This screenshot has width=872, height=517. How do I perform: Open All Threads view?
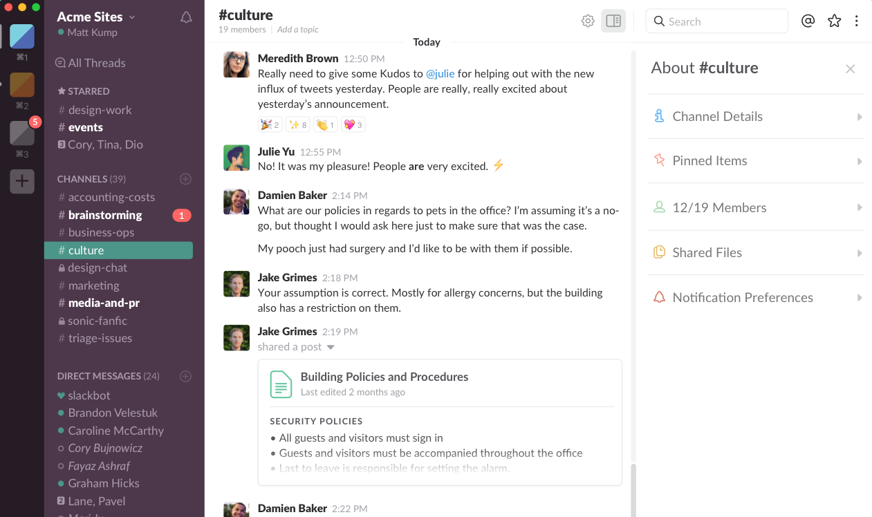coord(91,63)
